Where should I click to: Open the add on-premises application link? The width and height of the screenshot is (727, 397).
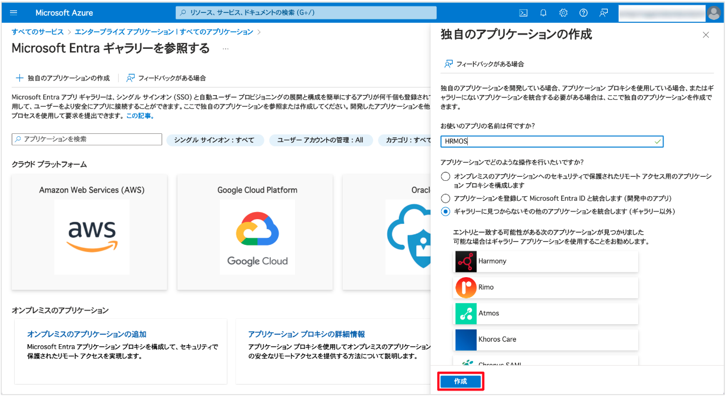click(86, 334)
